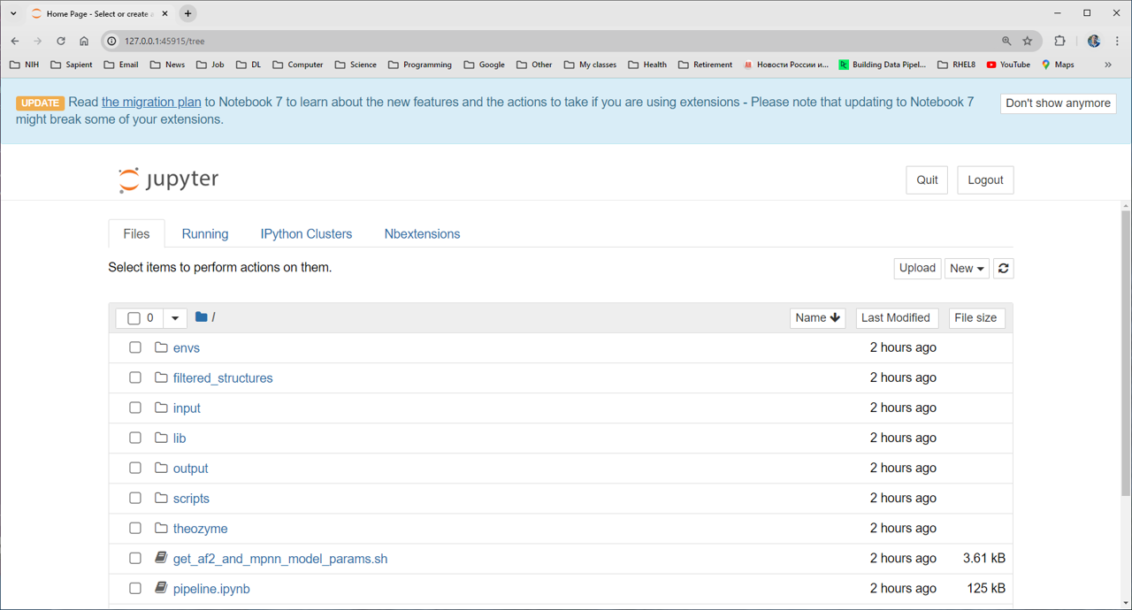1132x610 pixels.
Task: Open the selection type dropdown arrow
Action: (x=175, y=318)
